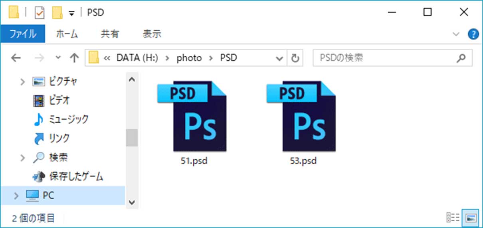
Task: Show hidden path with double chevron
Action: 107,58
